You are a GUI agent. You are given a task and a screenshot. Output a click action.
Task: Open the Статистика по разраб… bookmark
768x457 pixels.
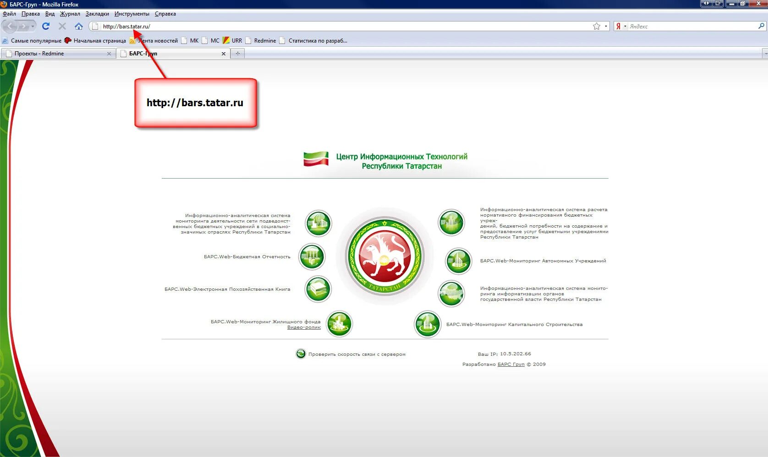313,40
